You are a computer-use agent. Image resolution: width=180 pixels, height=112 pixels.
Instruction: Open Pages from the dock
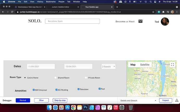pos(110,107)
